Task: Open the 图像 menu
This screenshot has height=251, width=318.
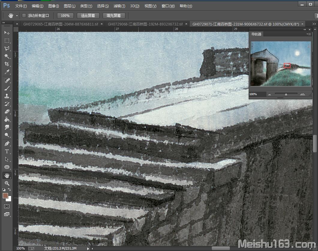Action: (53, 6)
